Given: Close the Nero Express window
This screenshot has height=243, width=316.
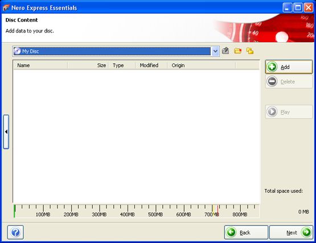Looking at the screenshot, I should pos(309,7).
